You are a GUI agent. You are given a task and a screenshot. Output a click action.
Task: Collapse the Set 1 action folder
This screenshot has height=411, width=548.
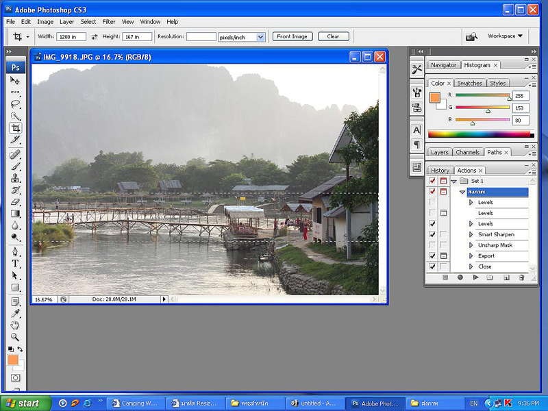pyautogui.click(x=453, y=181)
